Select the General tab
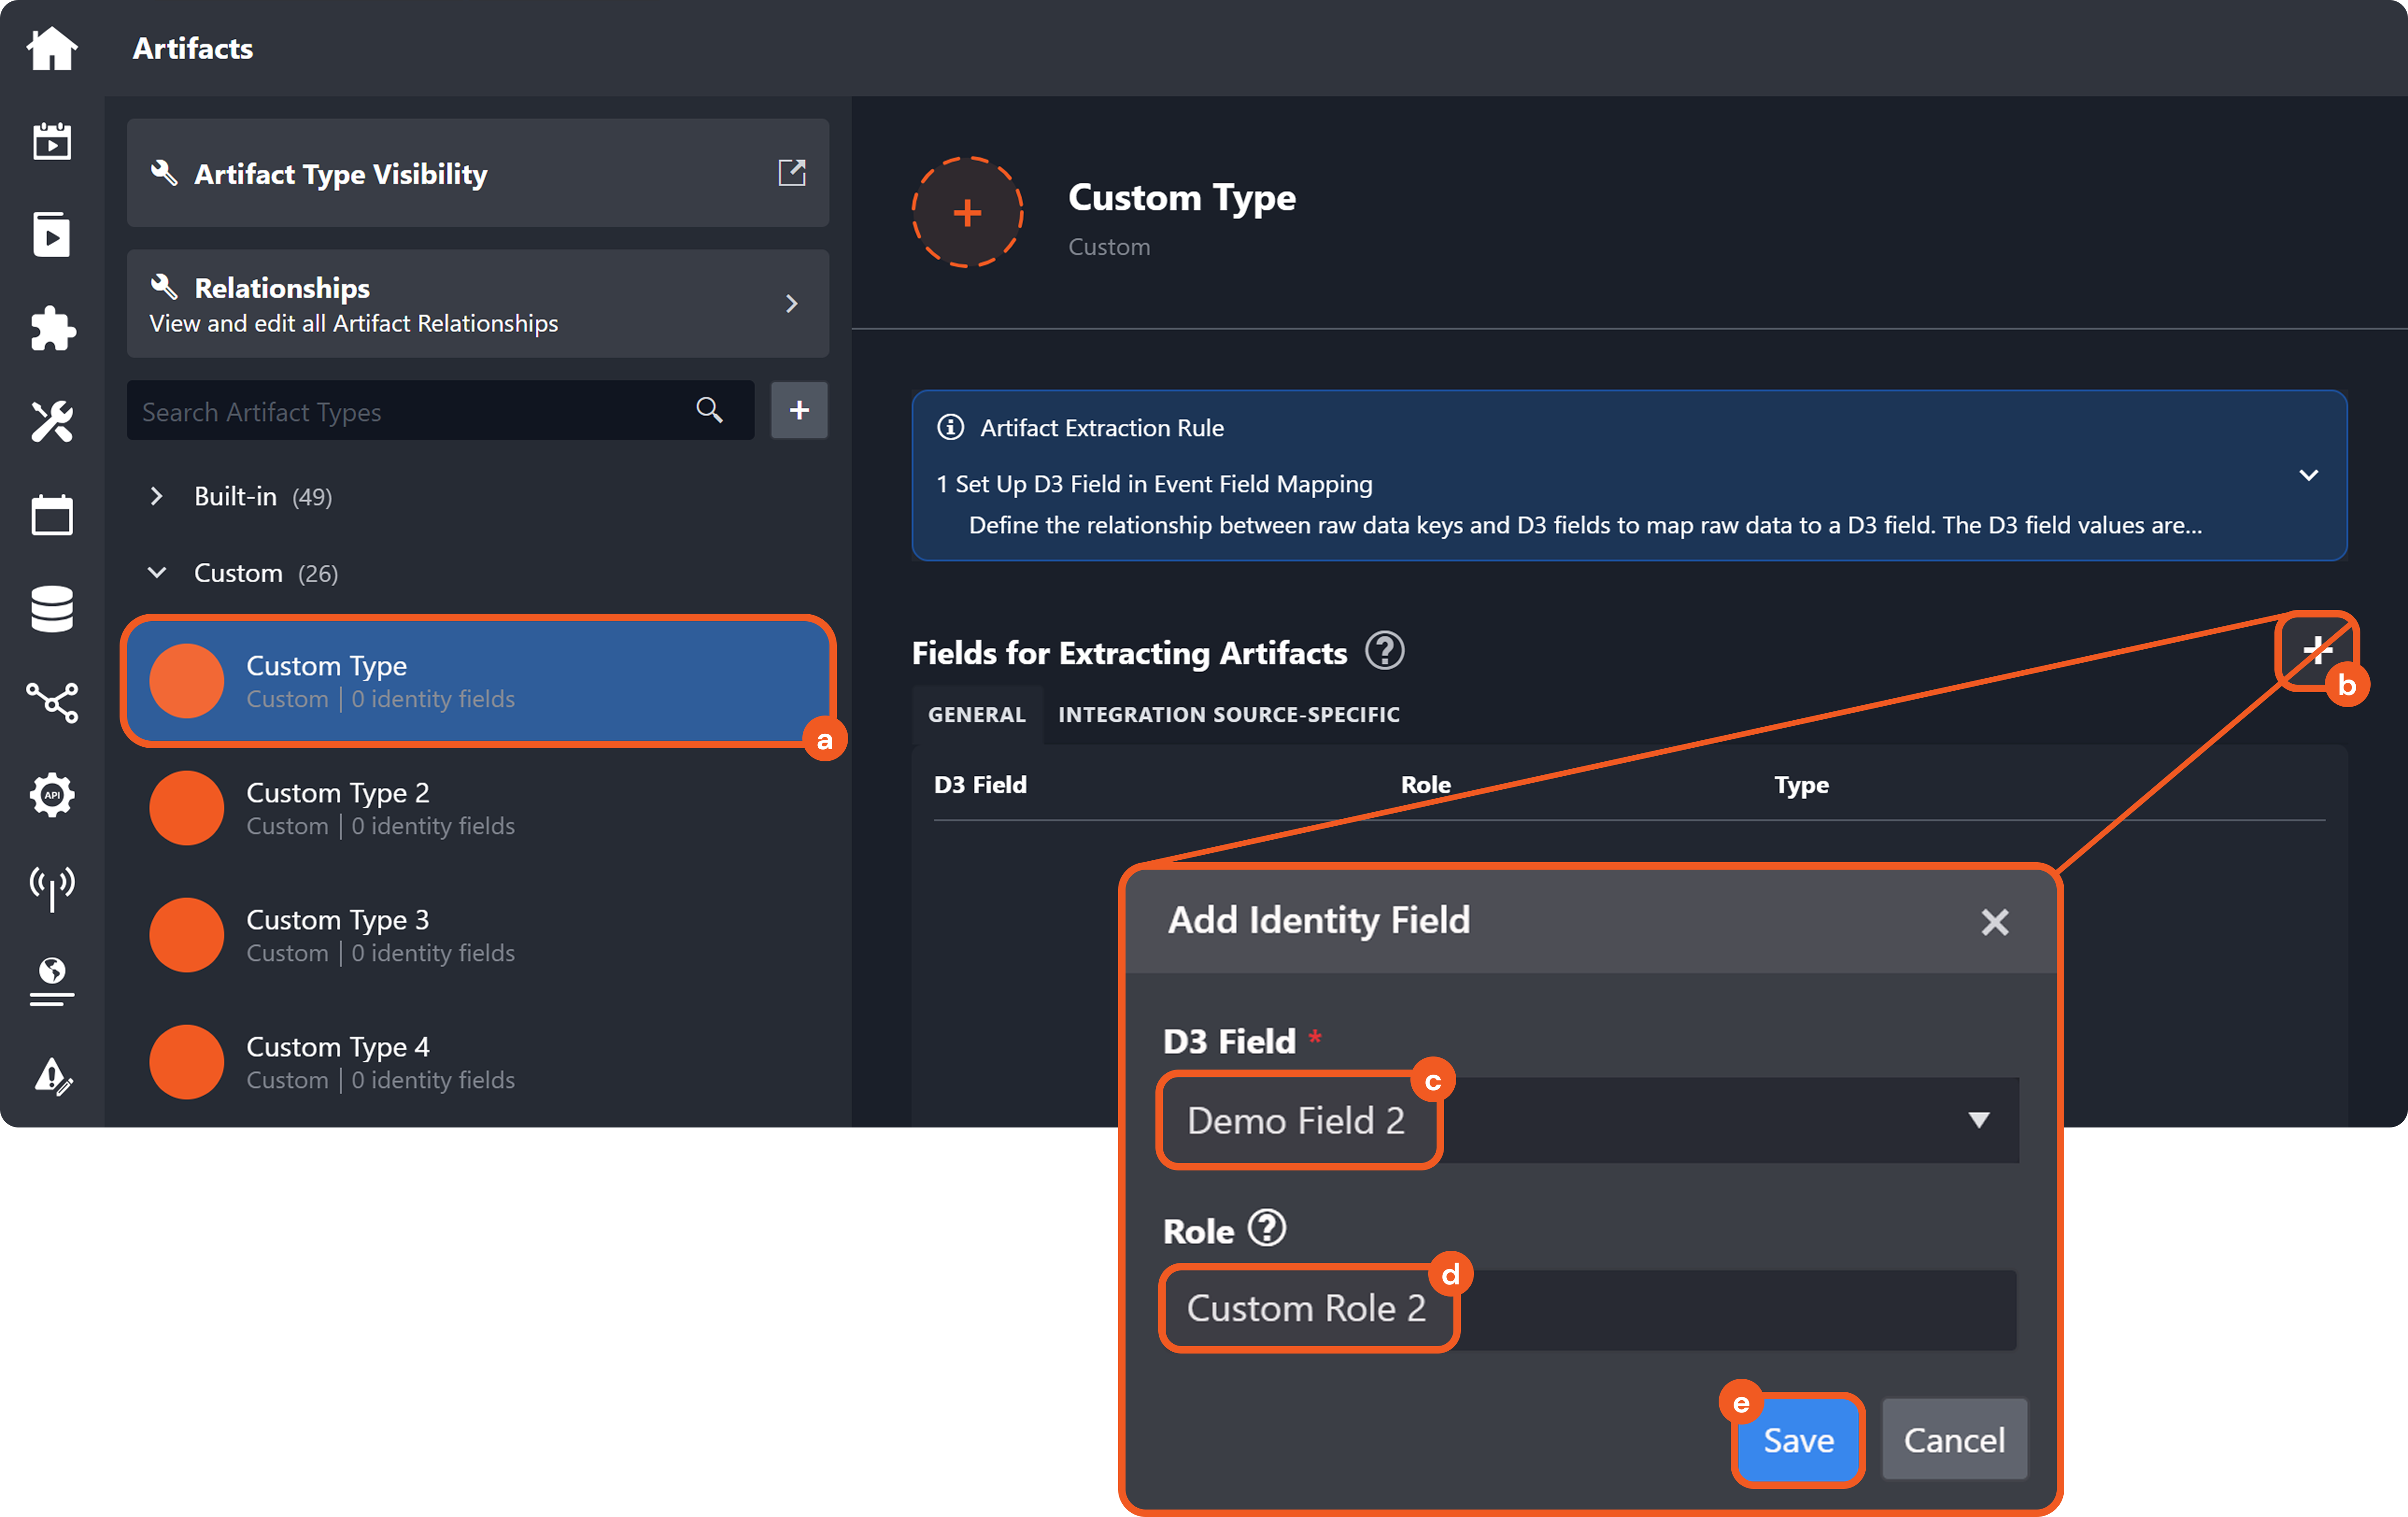The image size is (2408, 1517). [976, 714]
